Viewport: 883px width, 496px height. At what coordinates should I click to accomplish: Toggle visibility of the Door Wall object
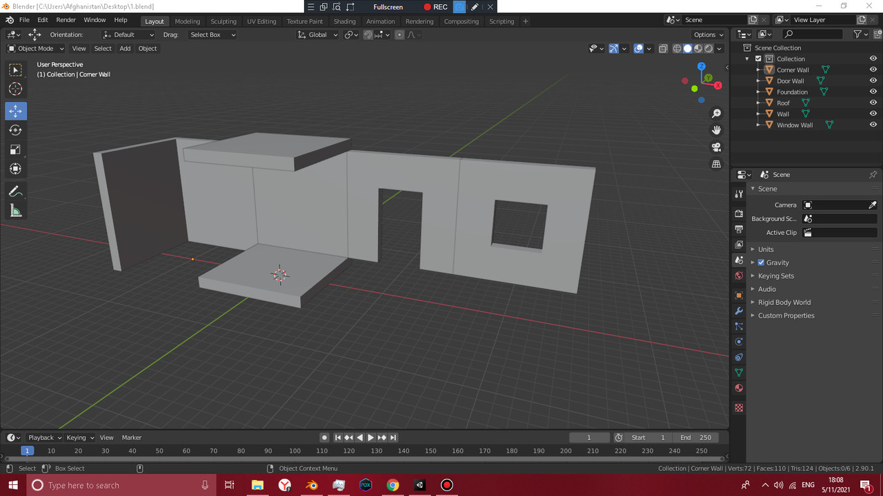point(873,80)
